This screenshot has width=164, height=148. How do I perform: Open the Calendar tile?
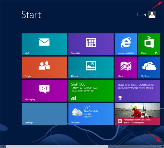coord(91,44)
